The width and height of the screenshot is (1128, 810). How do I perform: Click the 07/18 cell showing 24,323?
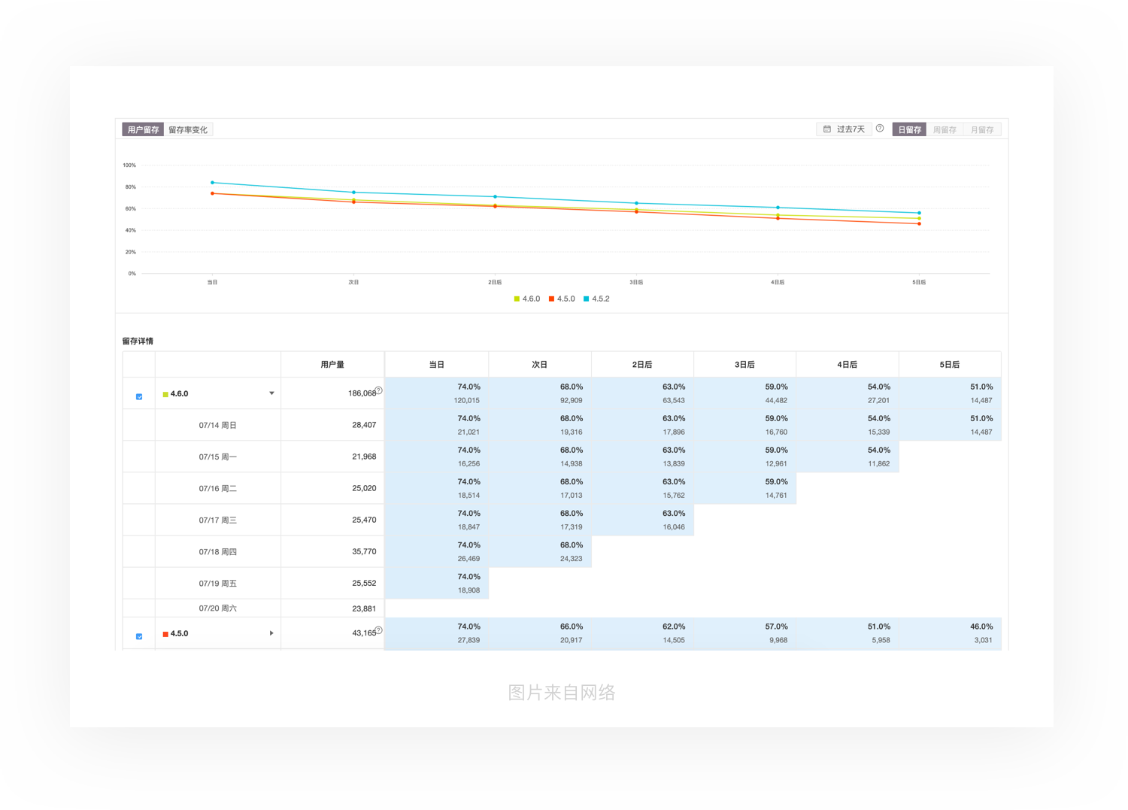pos(540,551)
